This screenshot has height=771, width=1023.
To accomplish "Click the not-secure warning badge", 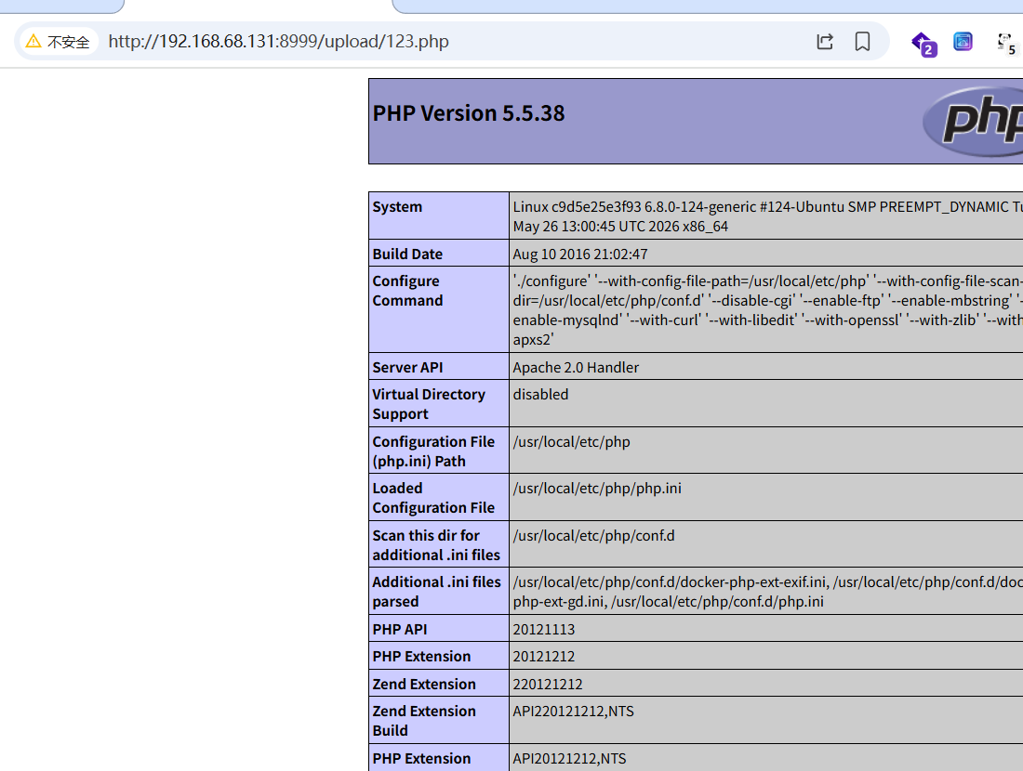I will point(57,42).
